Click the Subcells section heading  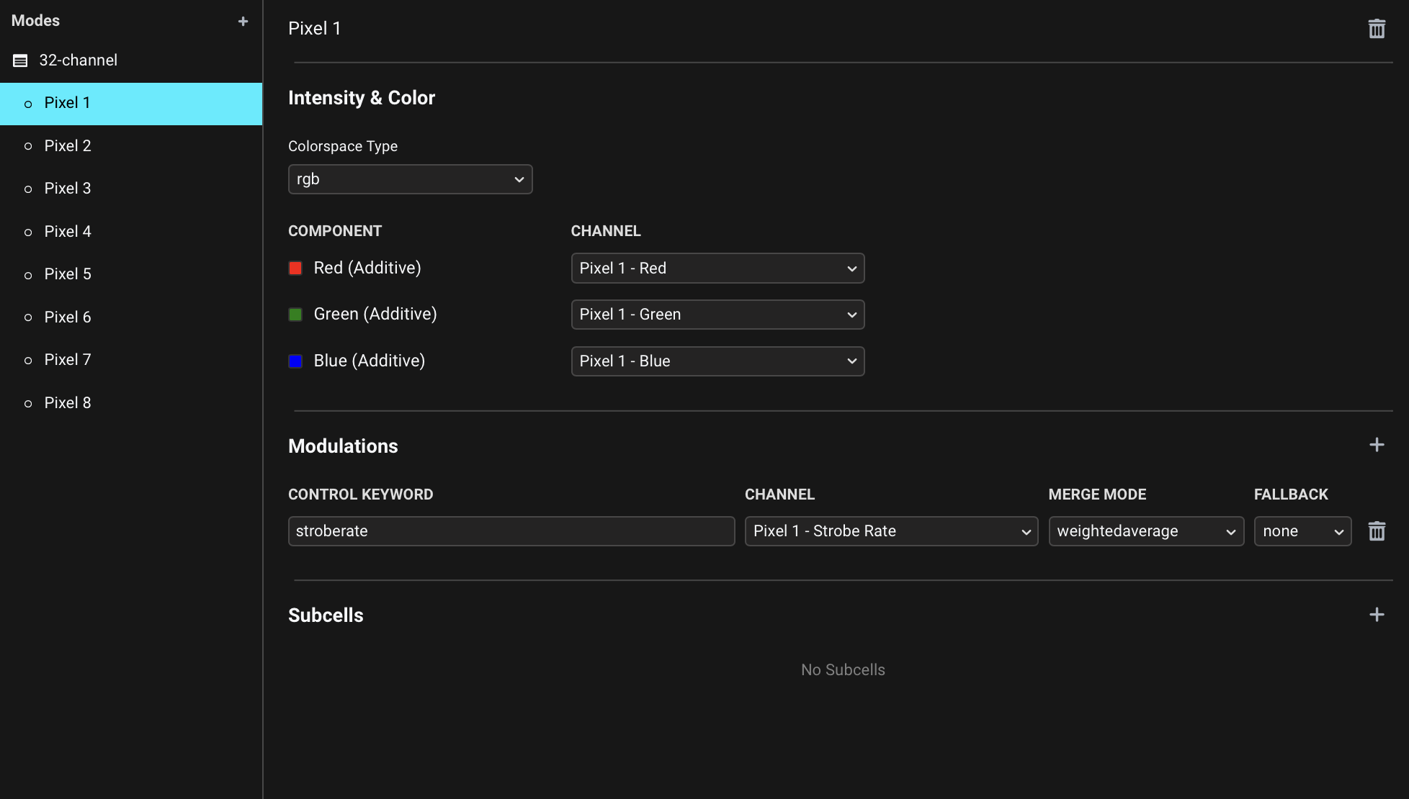[x=326, y=615]
